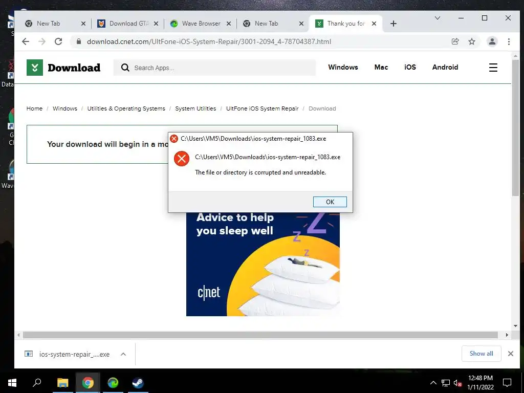Click the share page icon in address bar

pos(455,41)
